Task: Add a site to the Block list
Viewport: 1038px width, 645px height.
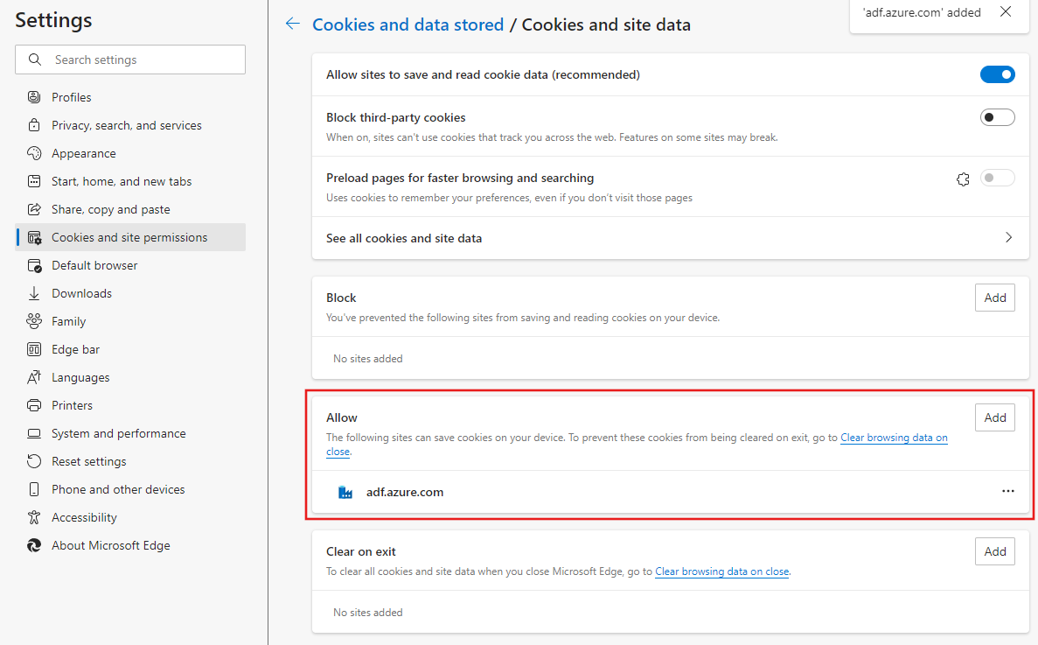Action: [995, 298]
